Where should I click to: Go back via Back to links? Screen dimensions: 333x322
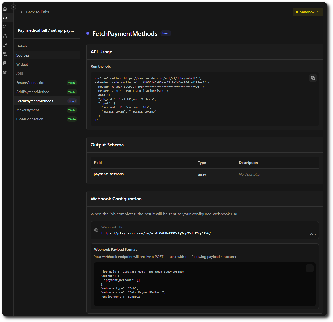(34, 12)
